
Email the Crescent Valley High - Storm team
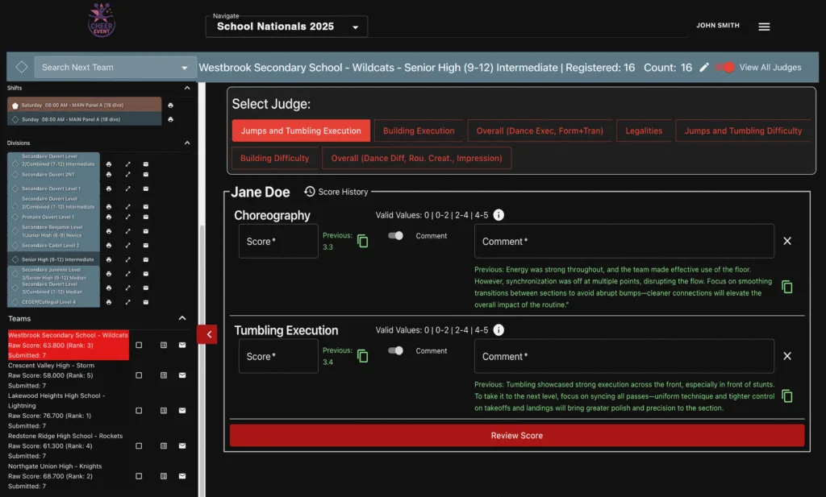tap(182, 375)
